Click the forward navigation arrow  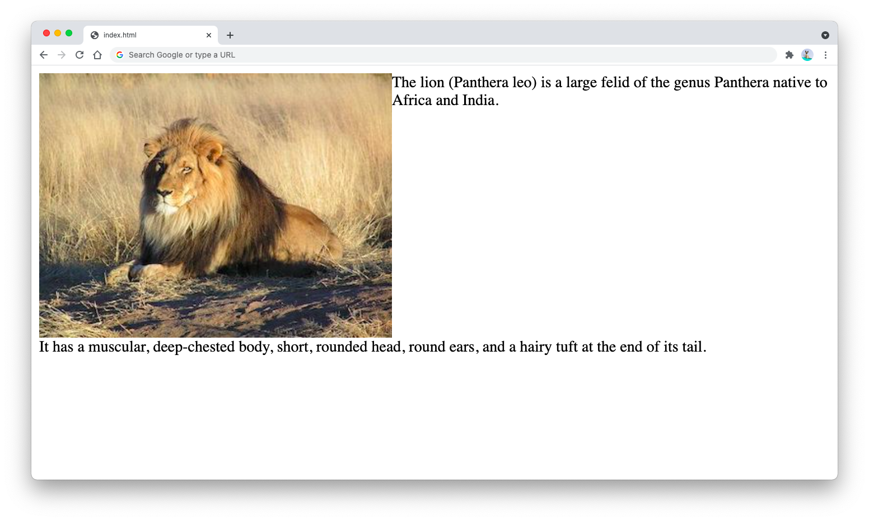click(62, 55)
